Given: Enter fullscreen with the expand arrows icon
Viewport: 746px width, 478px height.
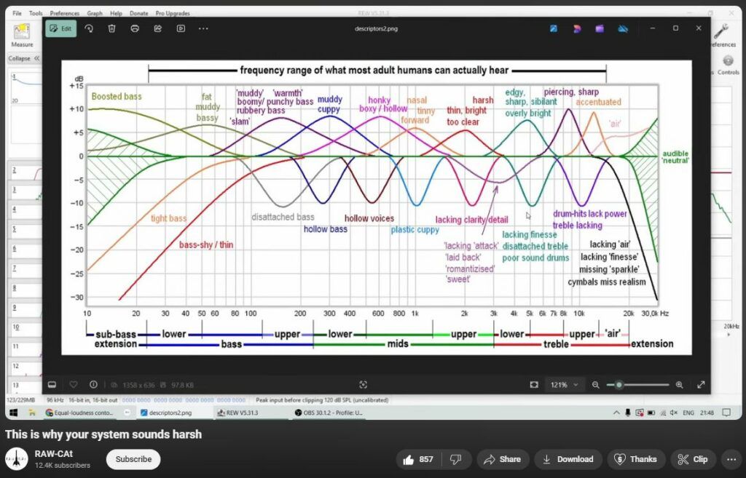Looking at the screenshot, I should point(701,384).
